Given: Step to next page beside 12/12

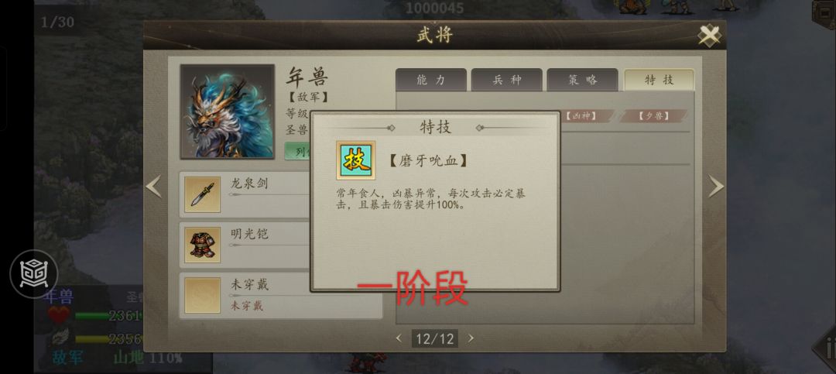Looking at the screenshot, I should [x=471, y=338].
